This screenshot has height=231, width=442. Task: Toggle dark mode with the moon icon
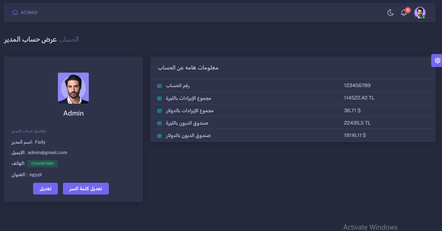(x=390, y=12)
